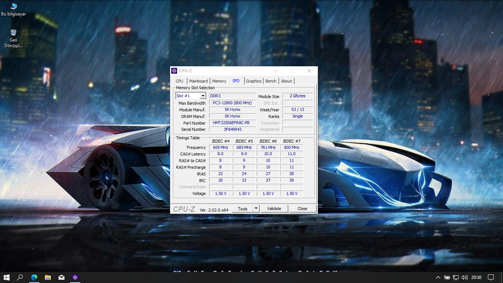Switch to the CPU tab
Screen dimensions: 503x283
pos(179,81)
